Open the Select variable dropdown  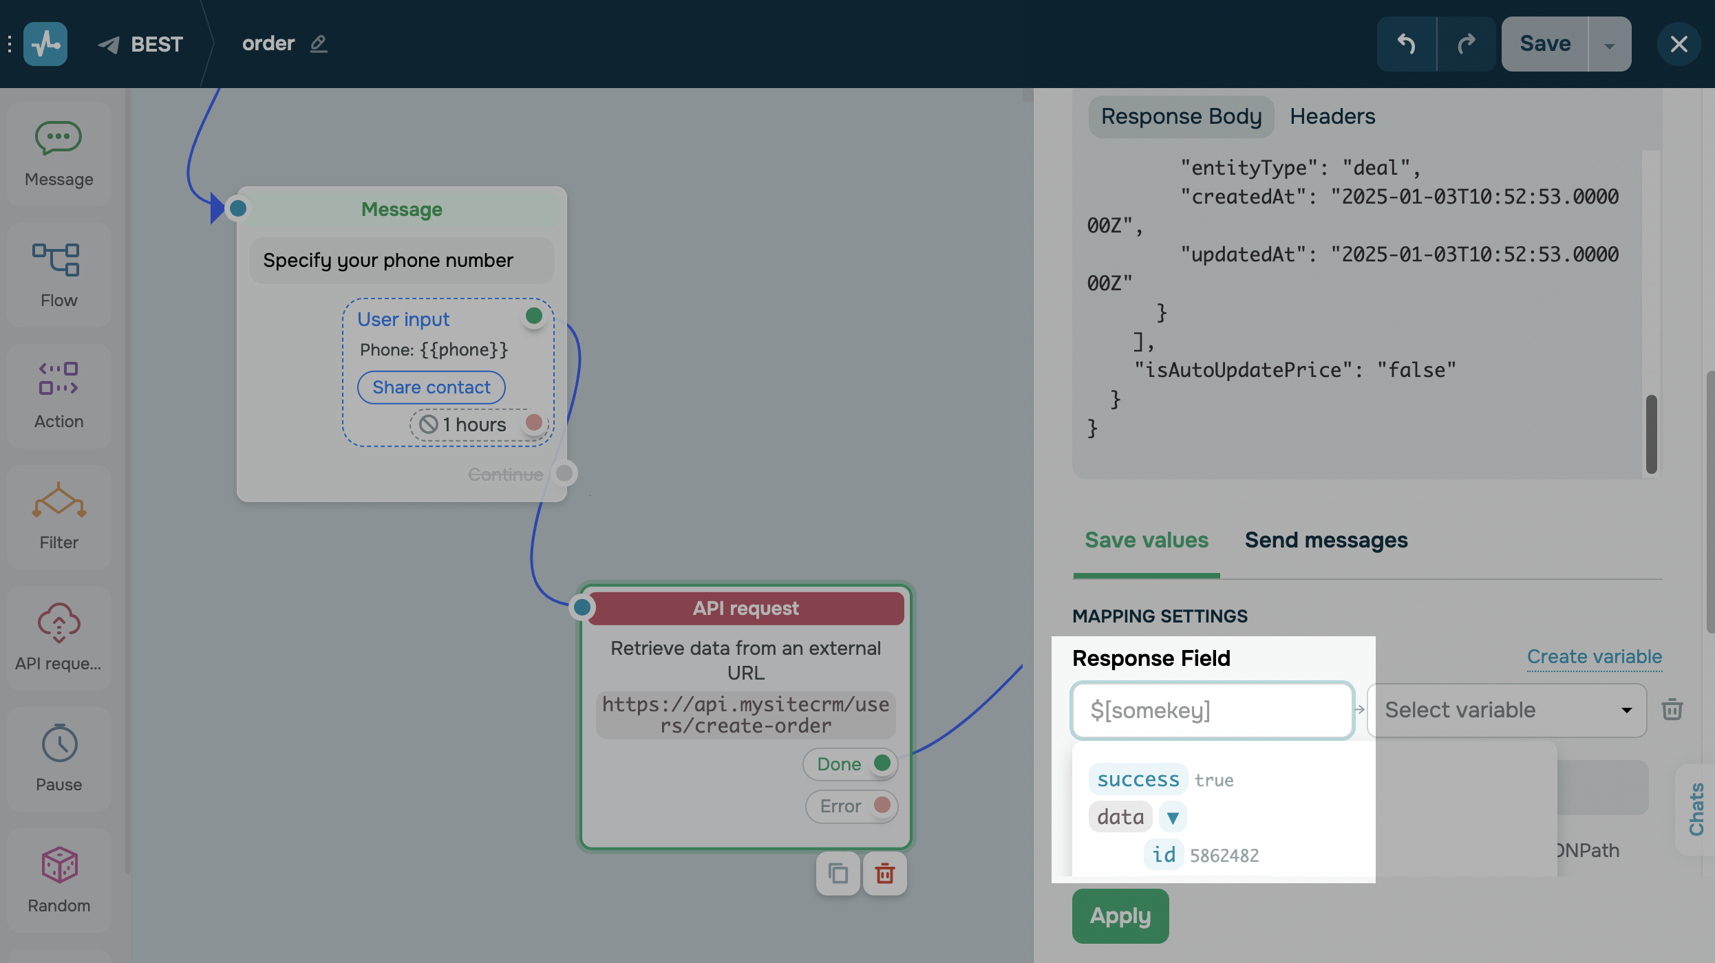(1506, 710)
